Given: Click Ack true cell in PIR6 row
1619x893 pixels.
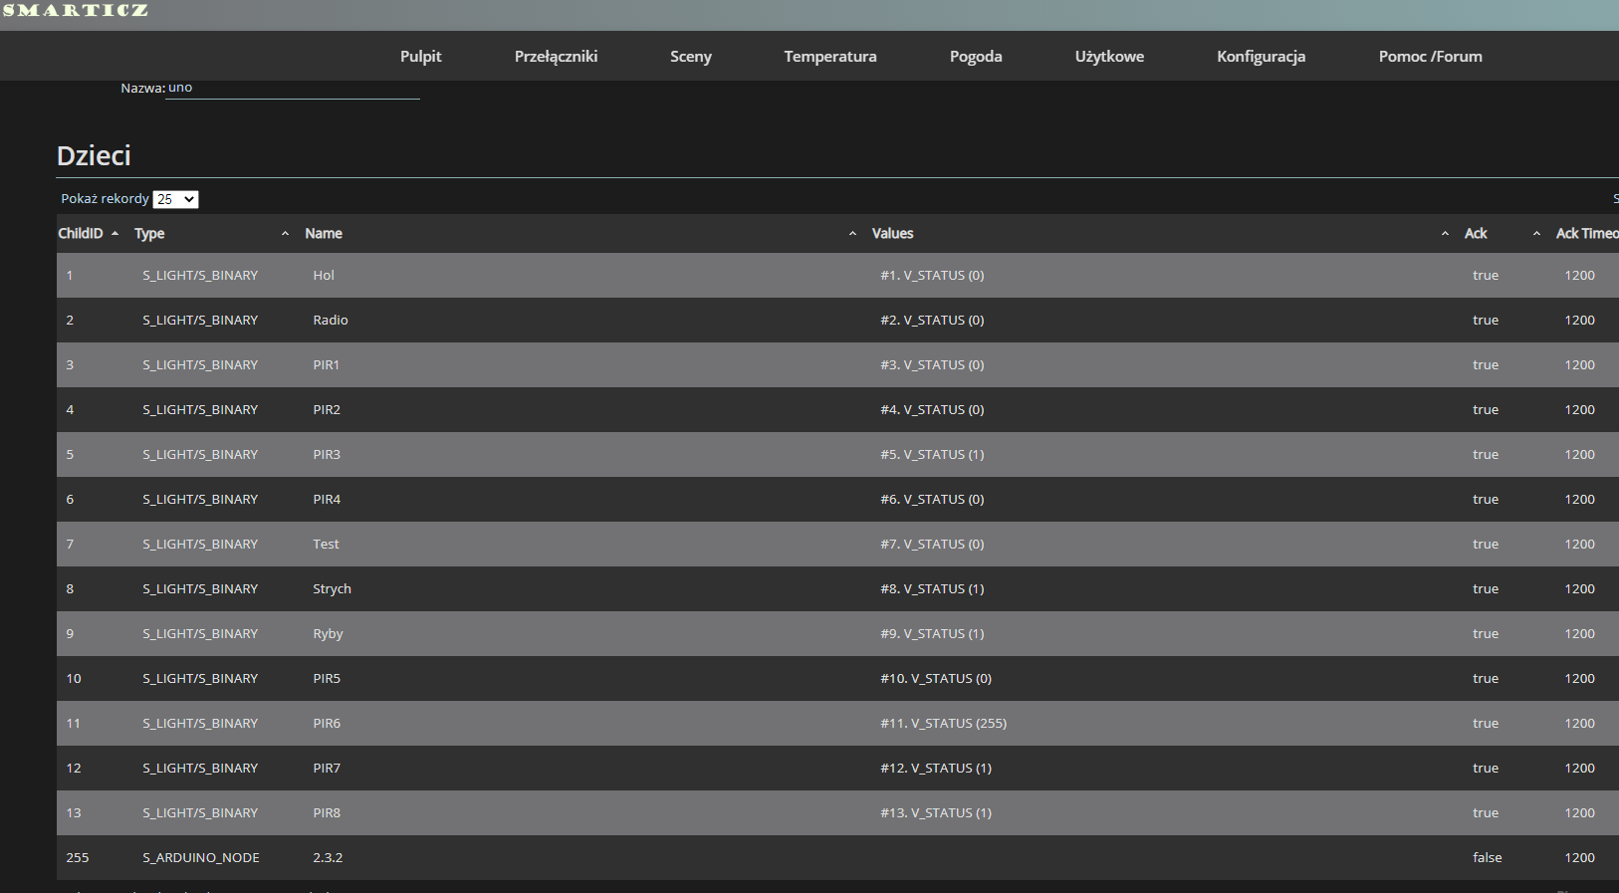Looking at the screenshot, I should (1486, 723).
